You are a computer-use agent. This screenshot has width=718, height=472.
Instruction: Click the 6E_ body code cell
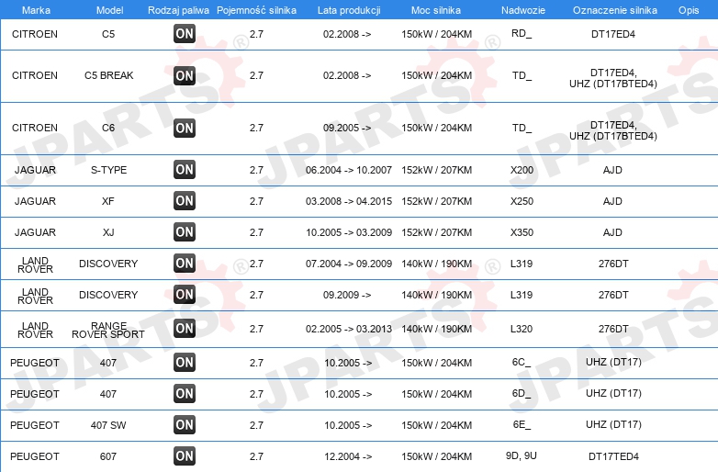(x=522, y=425)
